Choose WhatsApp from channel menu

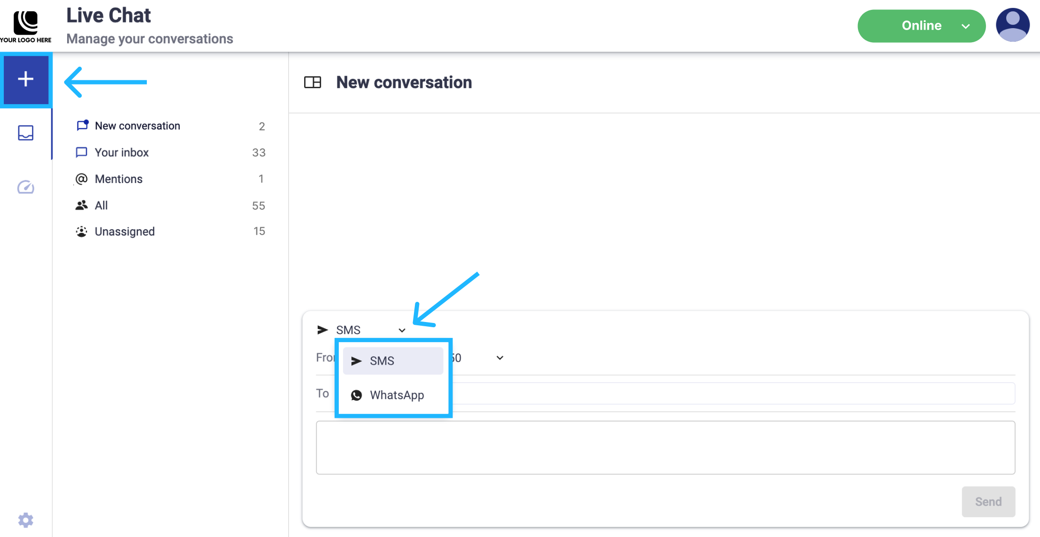(x=397, y=395)
